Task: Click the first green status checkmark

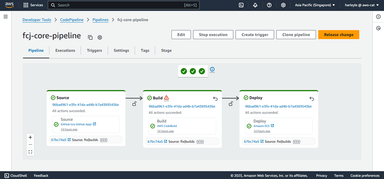Action: click(184, 71)
